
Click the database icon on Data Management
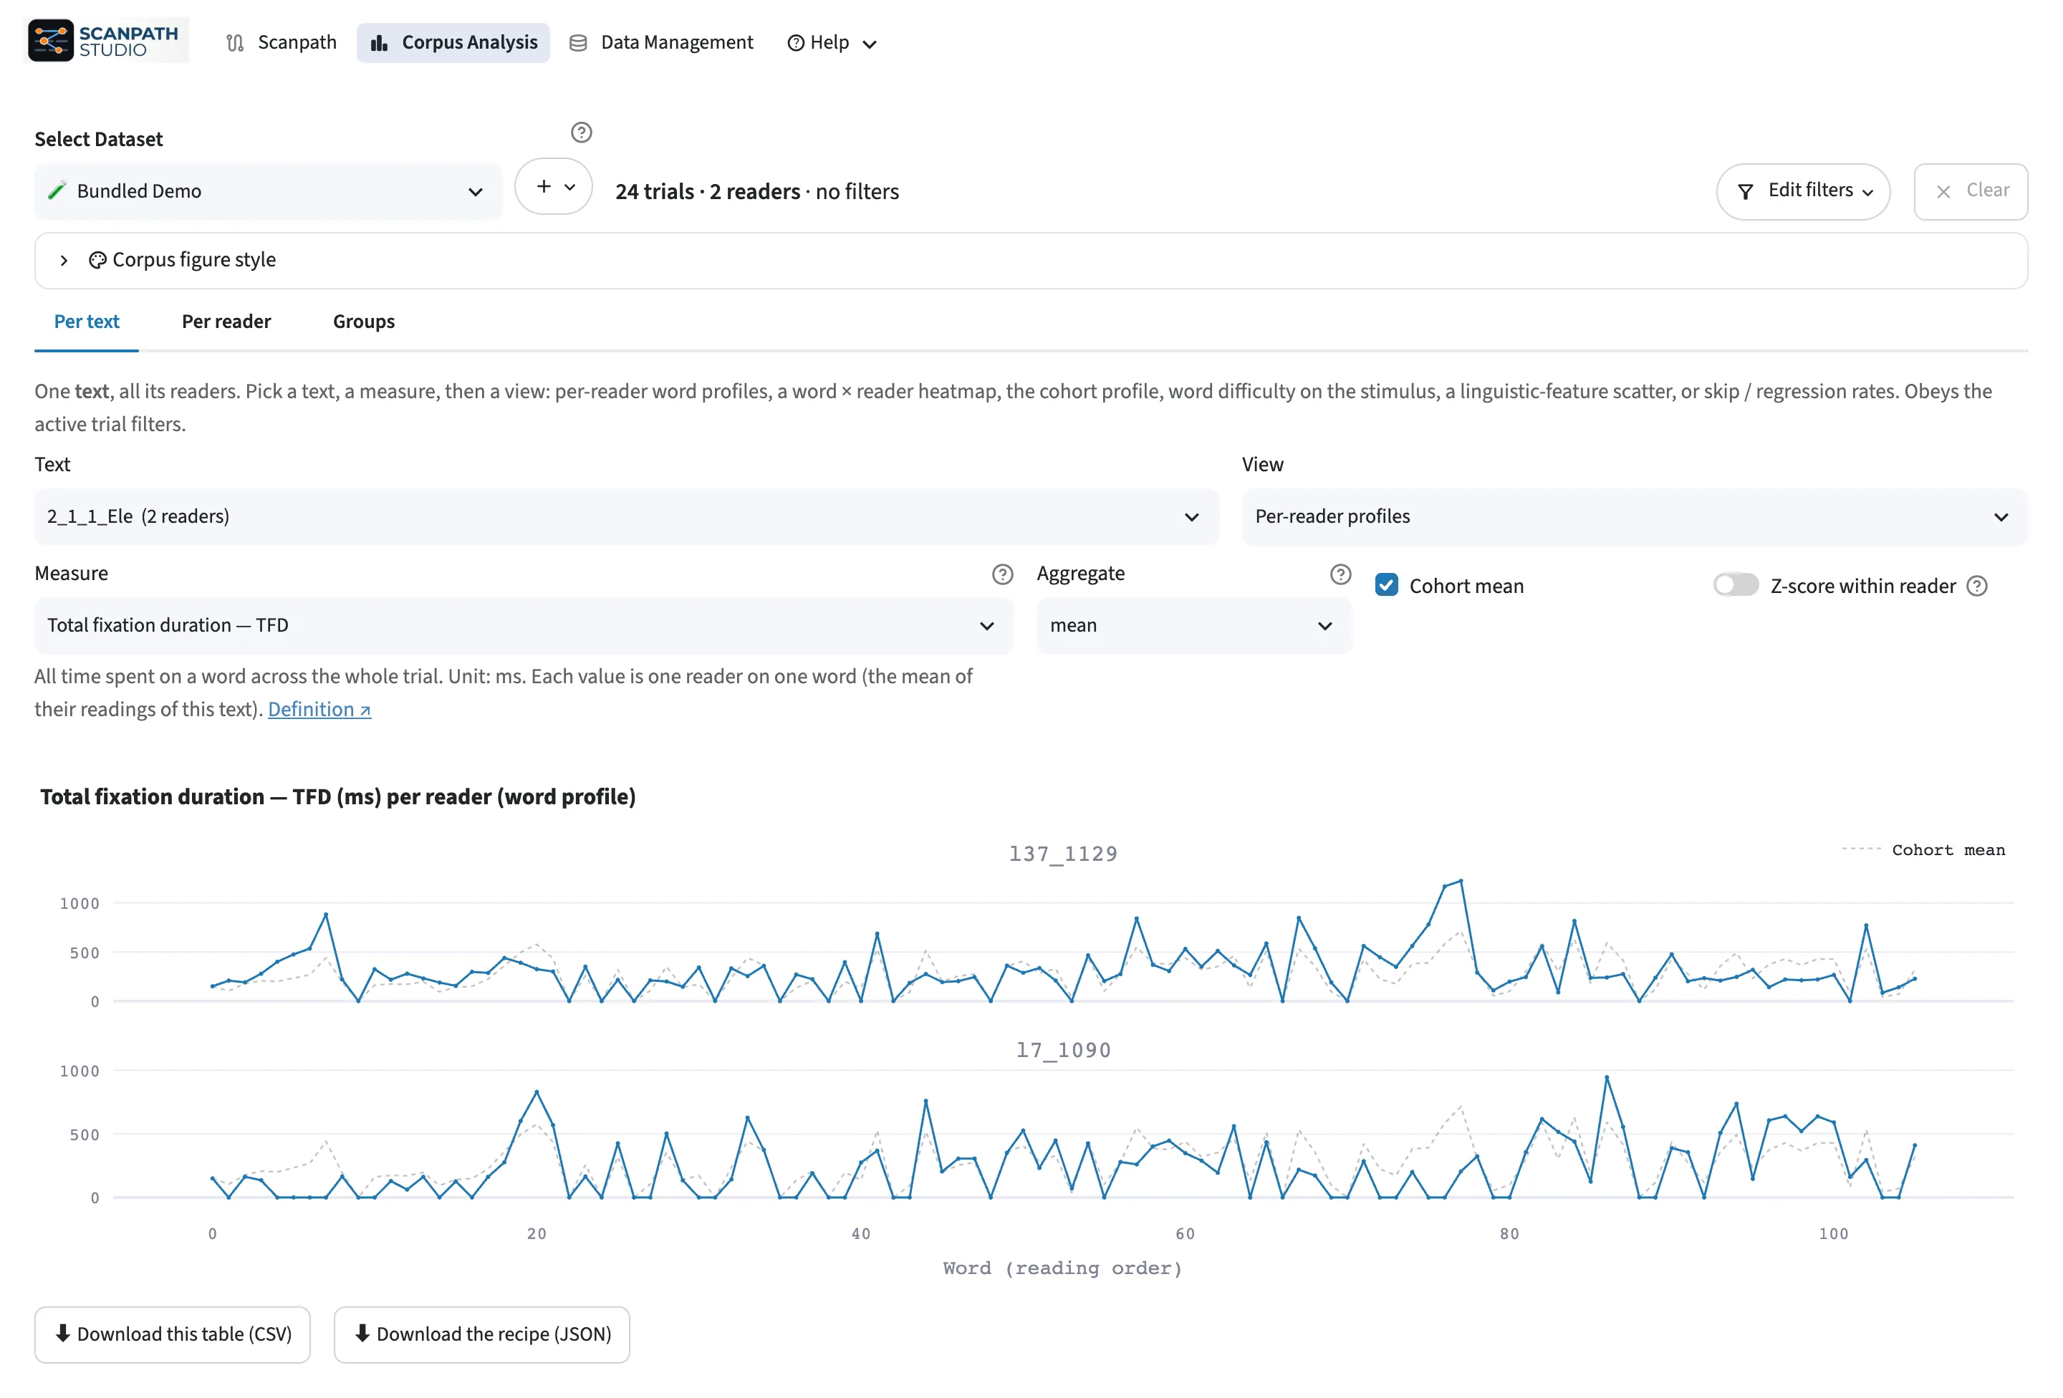578,42
